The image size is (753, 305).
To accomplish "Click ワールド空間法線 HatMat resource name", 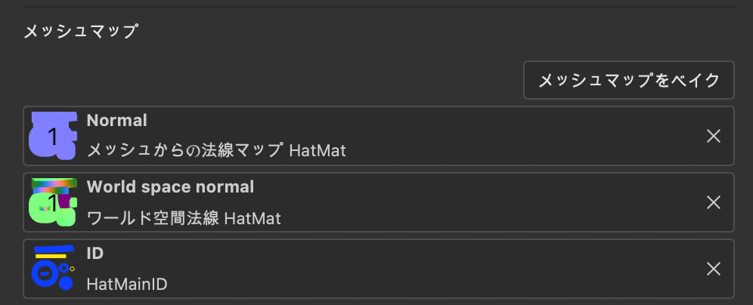I will (x=184, y=219).
